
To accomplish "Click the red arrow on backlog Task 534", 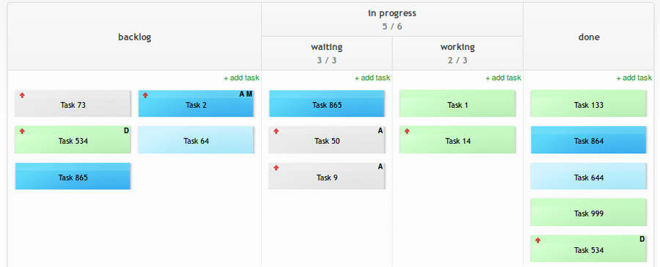I will (22, 131).
